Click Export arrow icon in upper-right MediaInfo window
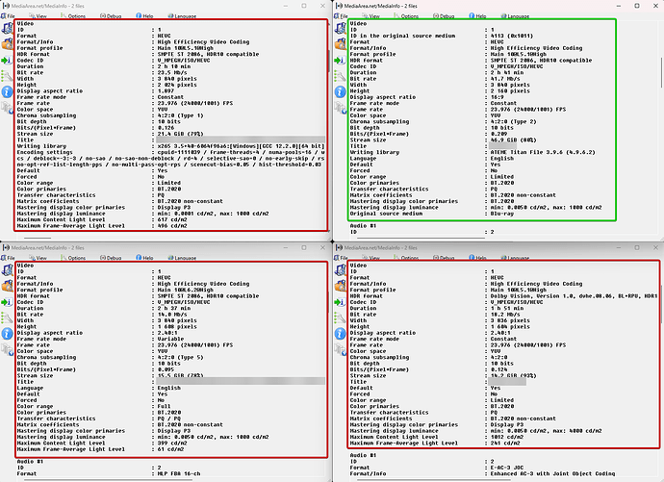The height and width of the screenshot is (482, 664). (x=340, y=61)
